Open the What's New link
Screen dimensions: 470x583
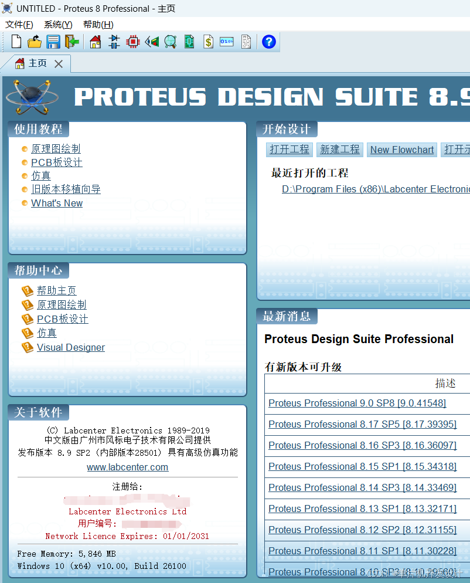[x=57, y=203]
